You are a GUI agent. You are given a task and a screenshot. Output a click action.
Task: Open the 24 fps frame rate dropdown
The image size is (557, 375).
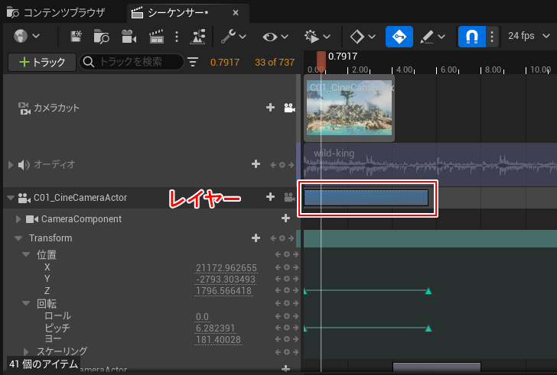526,36
